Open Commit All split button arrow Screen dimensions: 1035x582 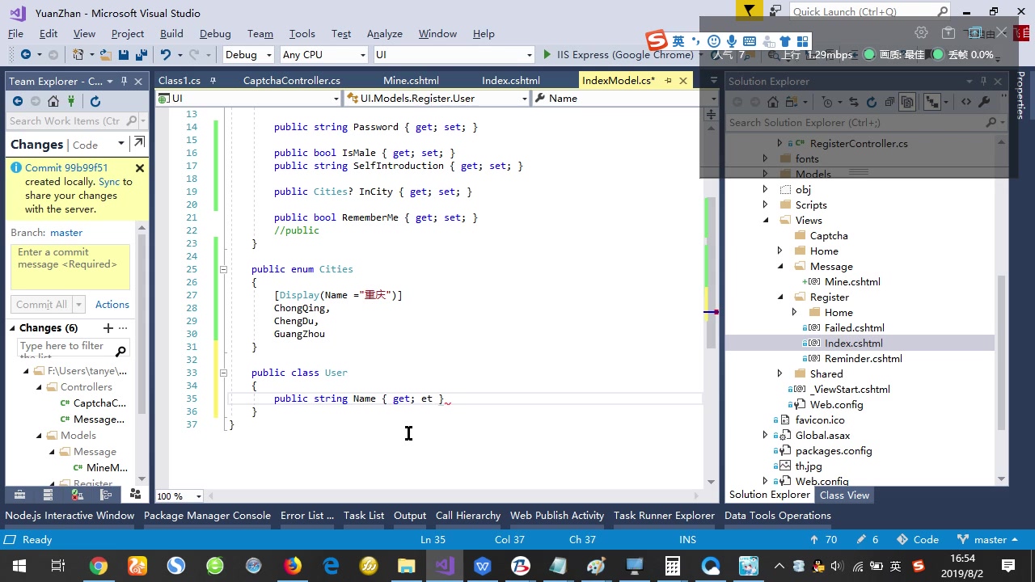tap(78, 304)
